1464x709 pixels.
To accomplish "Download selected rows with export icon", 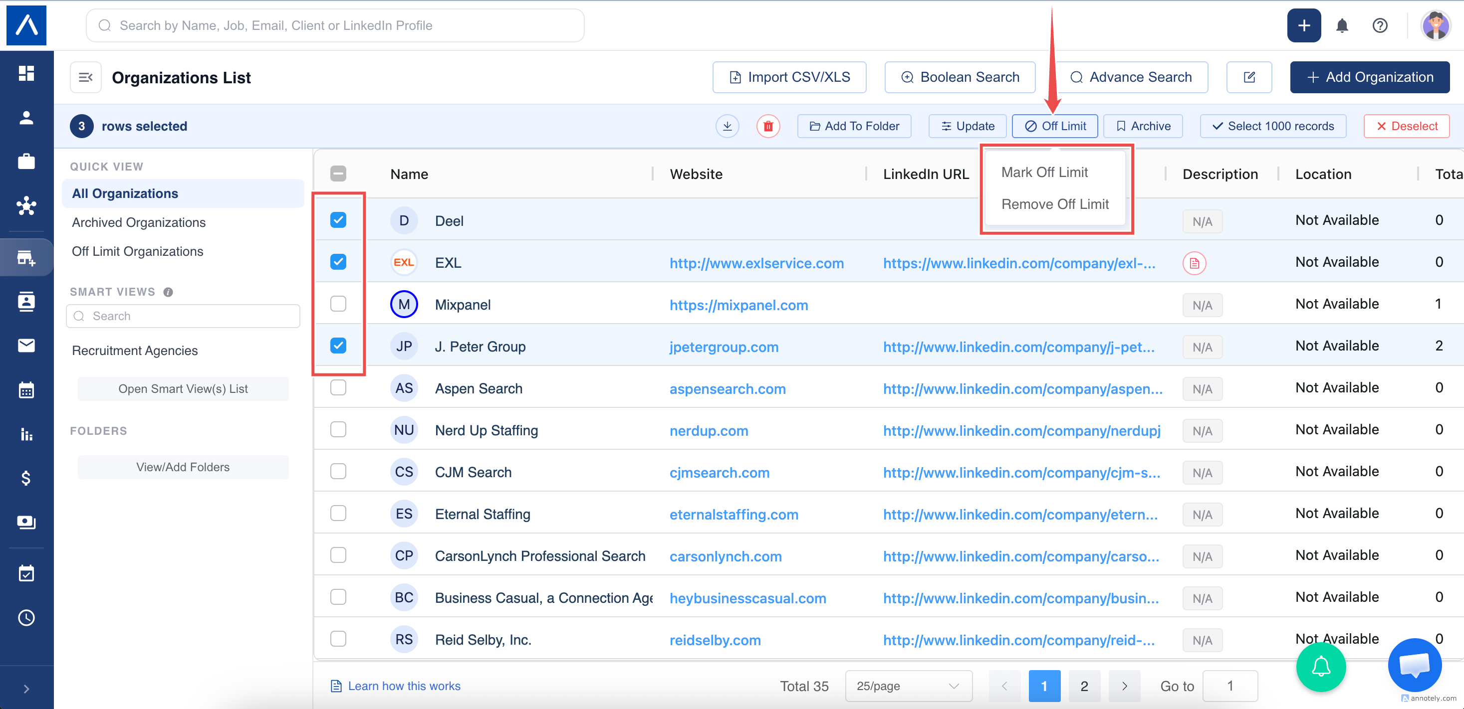I will click(727, 126).
